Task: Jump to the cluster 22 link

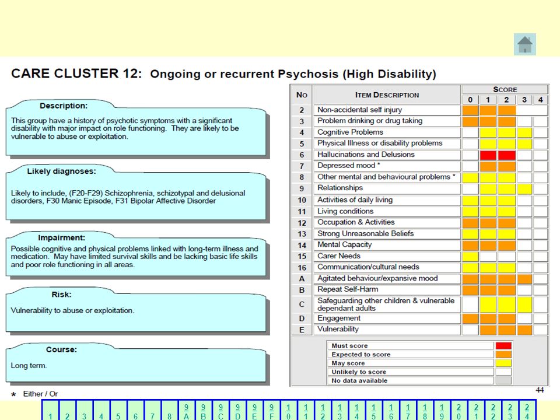Action: (493, 411)
